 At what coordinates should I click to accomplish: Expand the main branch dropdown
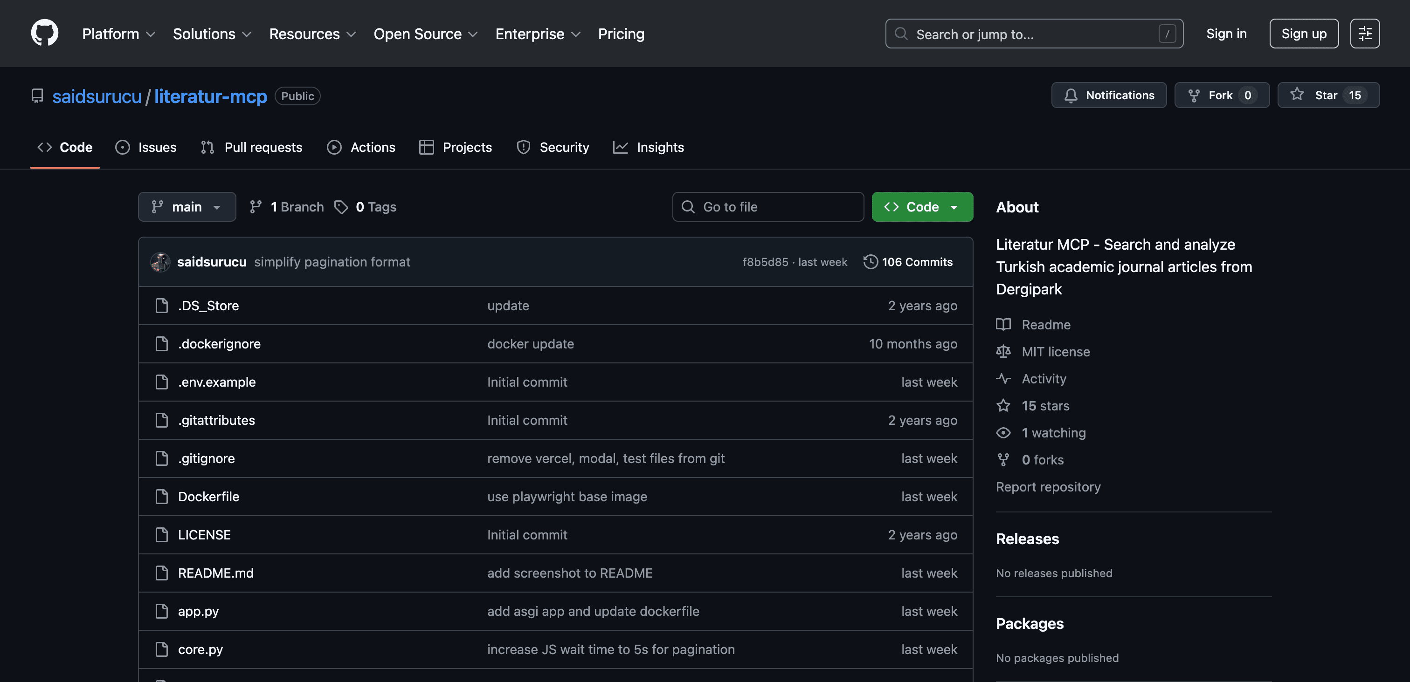[187, 207]
